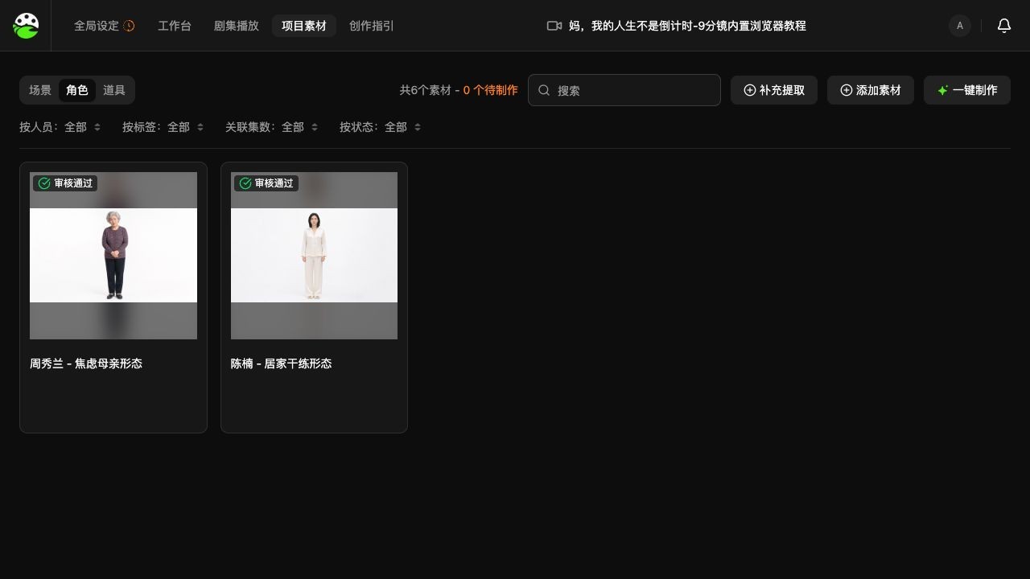Click the 周秀兰 - 焦虑母亲形态 title
This screenshot has width=1030, height=579.
[86, 363]
